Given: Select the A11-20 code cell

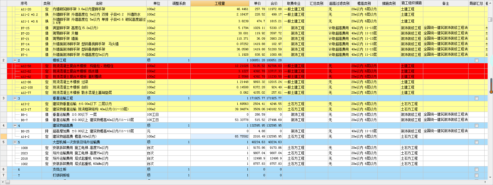Looking at the screenshot, I should 24,9.
